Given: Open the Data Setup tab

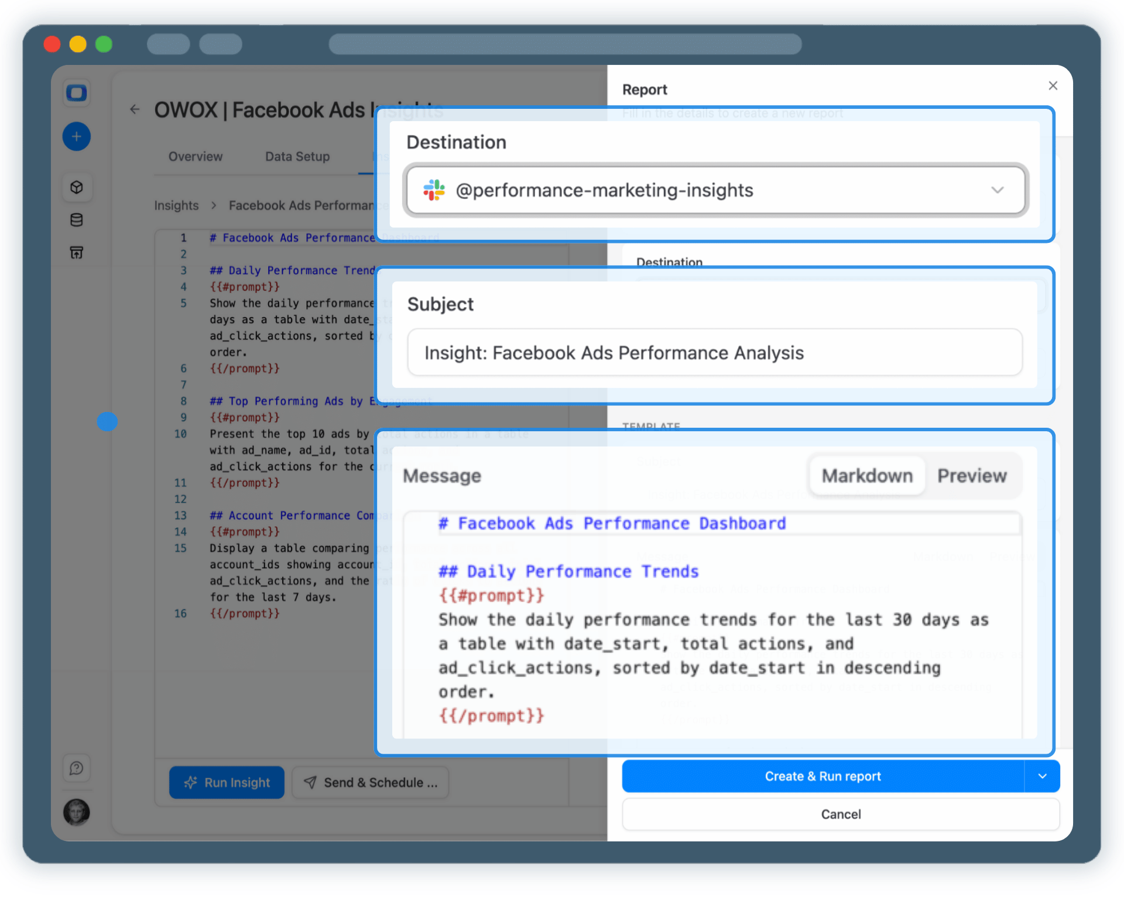Looking at the screenshot, I should (297, 156).
